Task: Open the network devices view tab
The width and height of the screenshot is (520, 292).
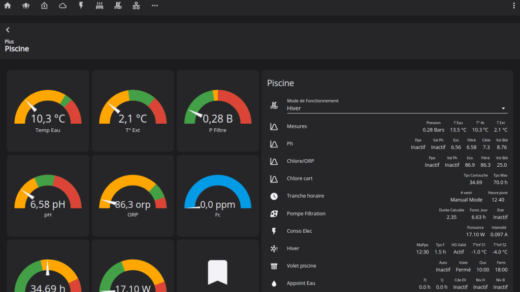Action: click(x=136, y=6)
